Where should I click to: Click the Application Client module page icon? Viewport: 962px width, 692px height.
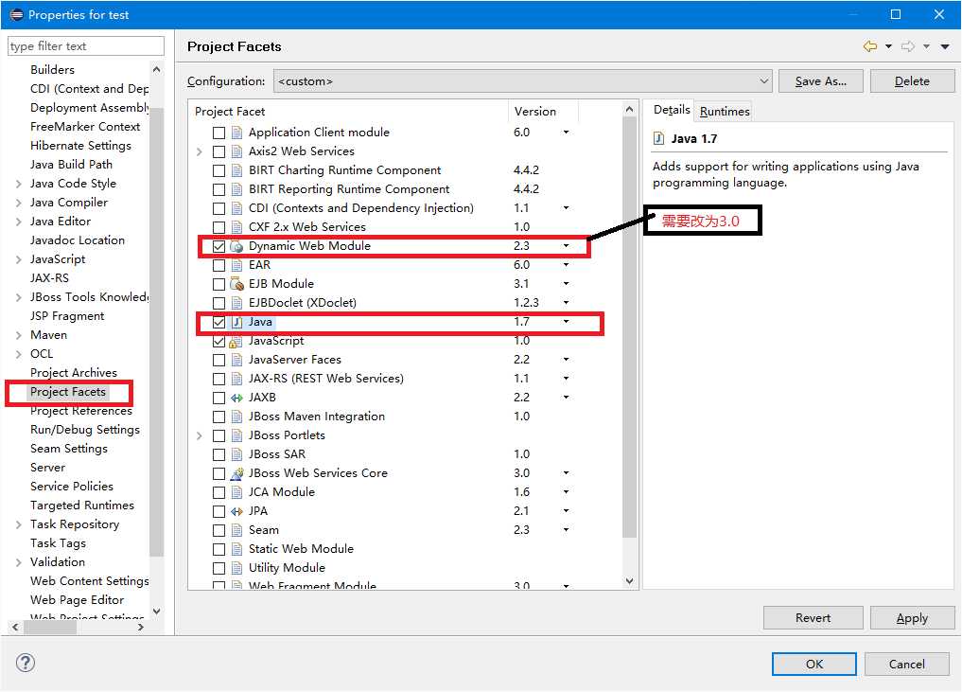(x=236, y=133)
